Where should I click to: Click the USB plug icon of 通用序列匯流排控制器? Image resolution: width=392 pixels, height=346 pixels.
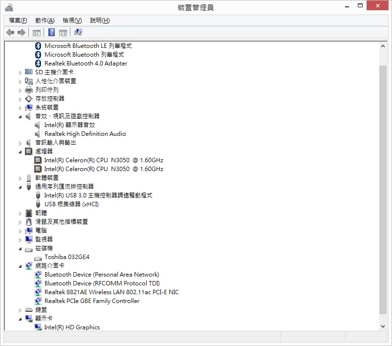coord(29,187)
